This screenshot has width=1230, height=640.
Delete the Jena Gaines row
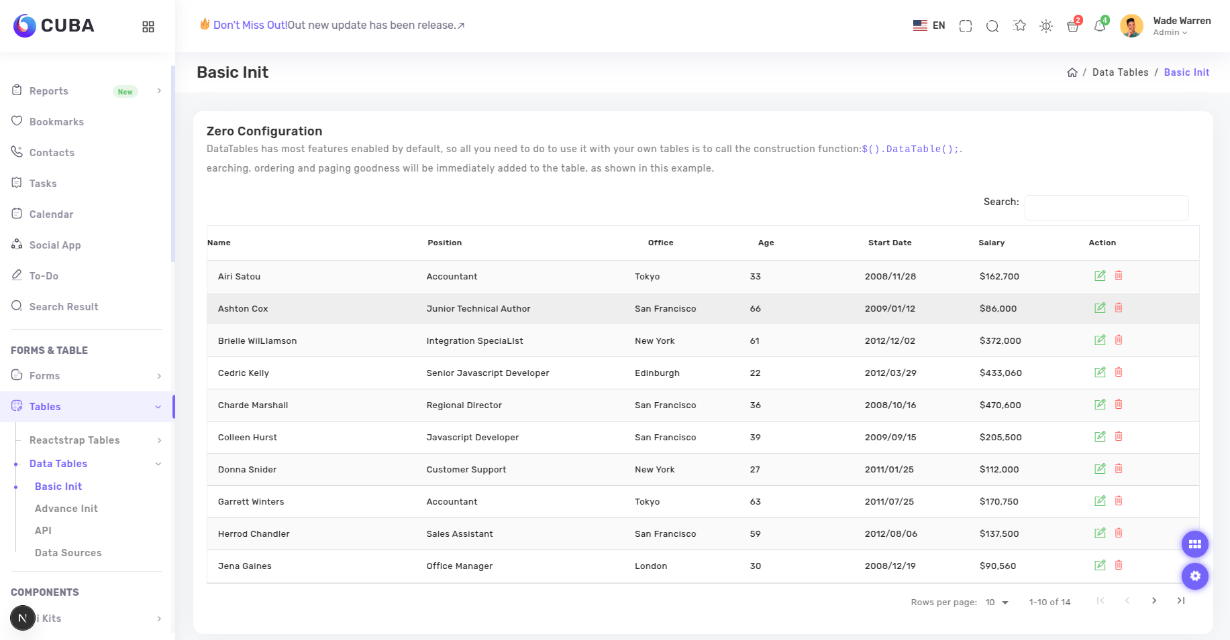click(x=1118, y=565)
